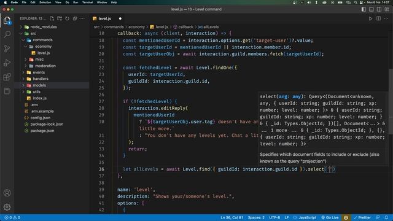The image size is (393, 221).
Task: Open macOS Spotlight search icon
Action: 356,2
